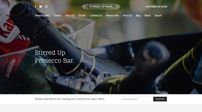The image size is (202, 112).
Task: Open the Cocktail List menu item
Action: point(96,16)
